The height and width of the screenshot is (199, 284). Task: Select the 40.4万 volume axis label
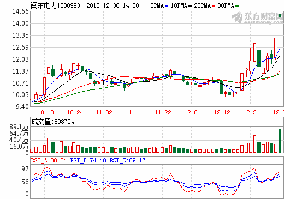tap(19, 140)
